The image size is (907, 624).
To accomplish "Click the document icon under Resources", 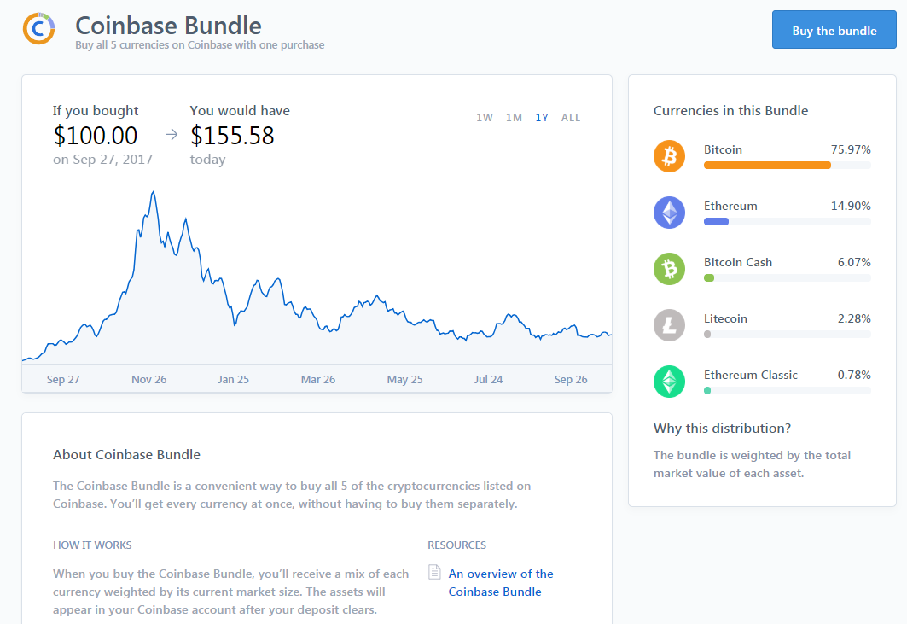I will click(x=434, y=573).
